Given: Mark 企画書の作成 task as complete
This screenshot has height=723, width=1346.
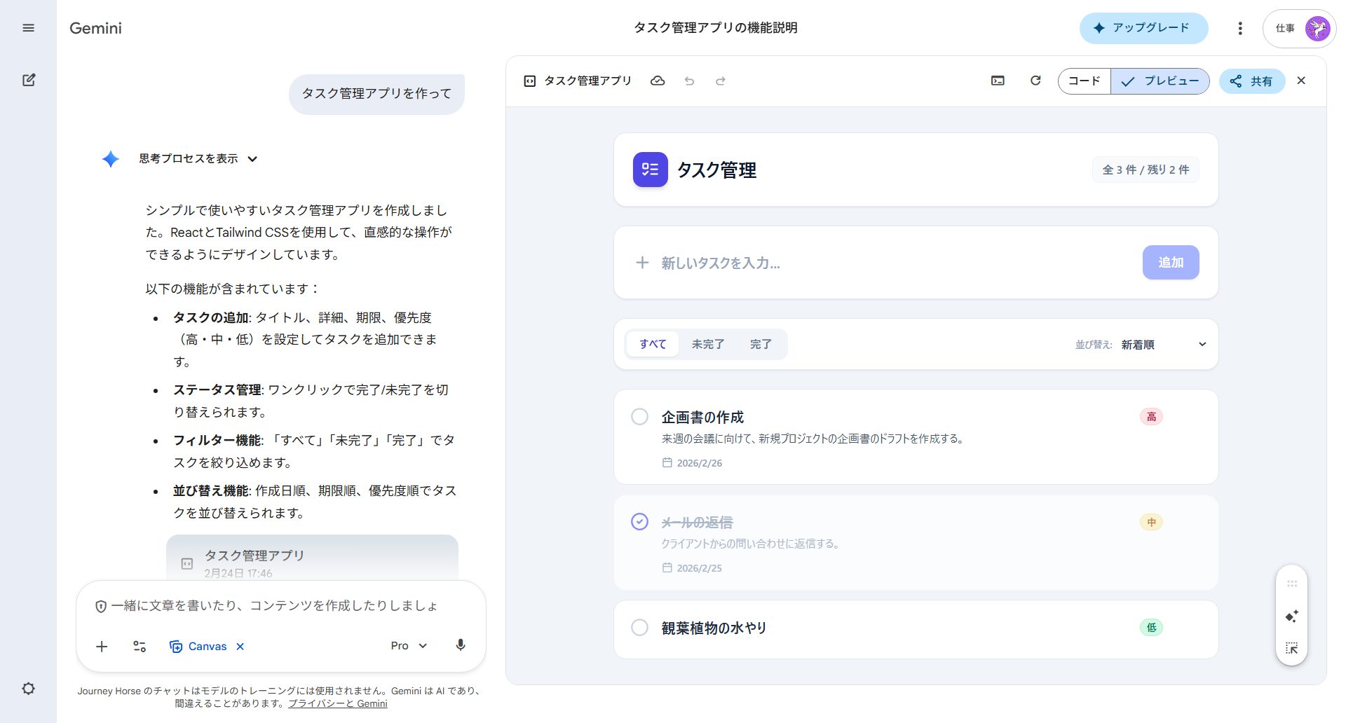Looking at the screenshot, I should 639,416.
